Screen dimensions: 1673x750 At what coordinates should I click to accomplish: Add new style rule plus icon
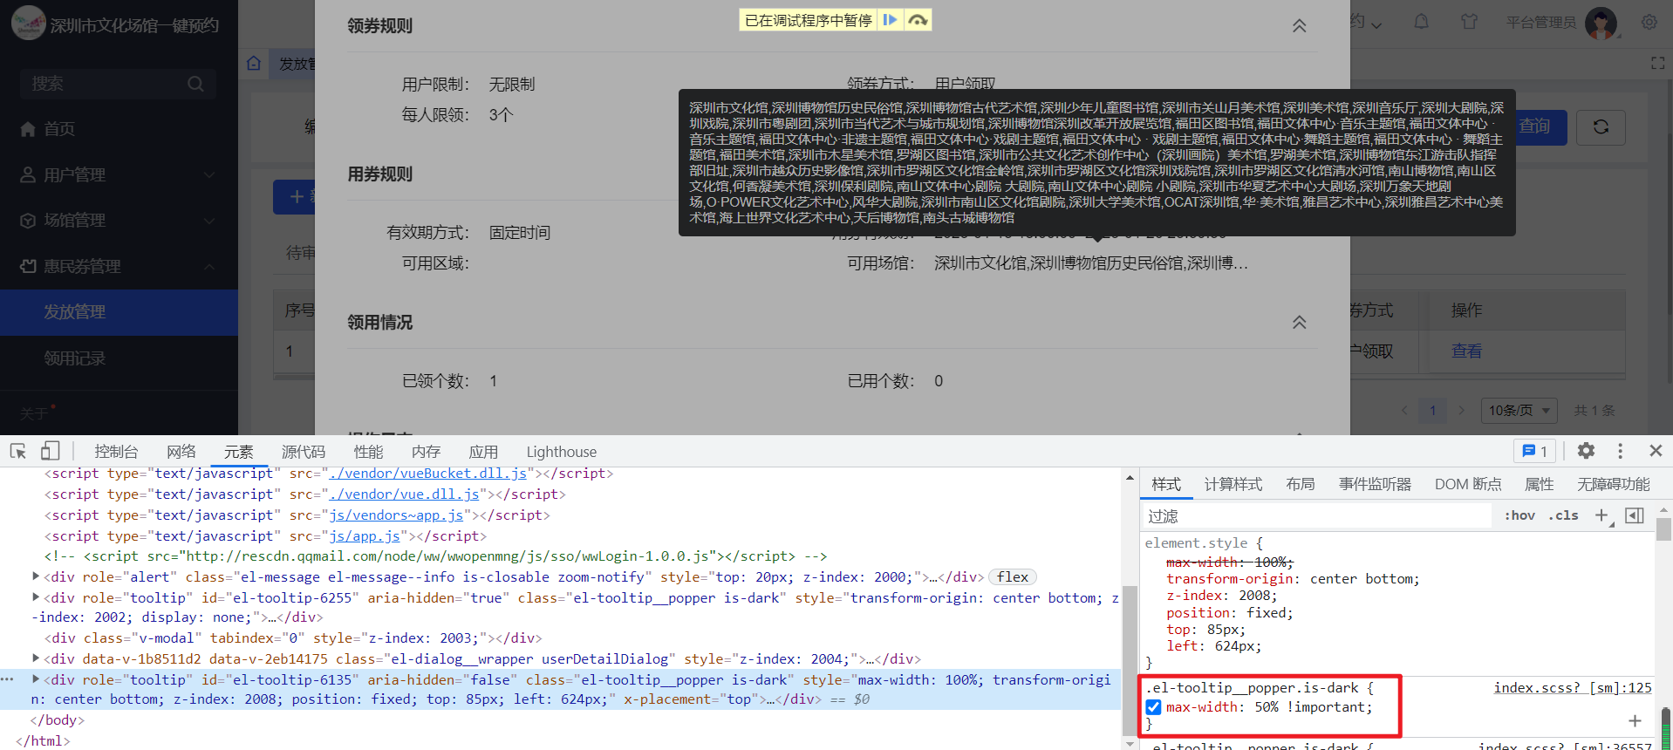[x=1601, y=515]
